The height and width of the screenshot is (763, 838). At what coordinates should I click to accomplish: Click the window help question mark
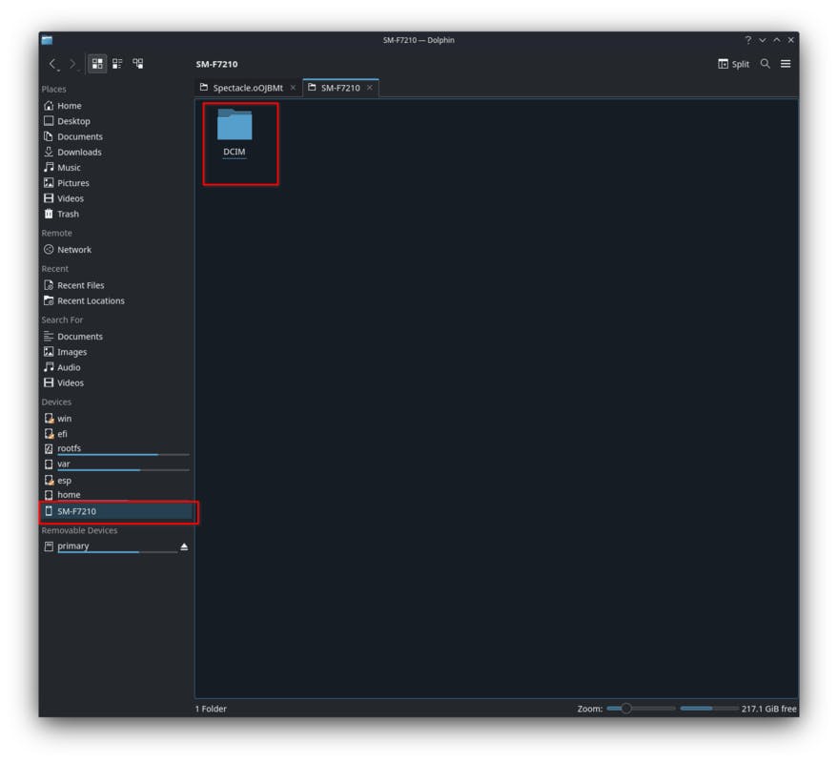tap(748, 40)
